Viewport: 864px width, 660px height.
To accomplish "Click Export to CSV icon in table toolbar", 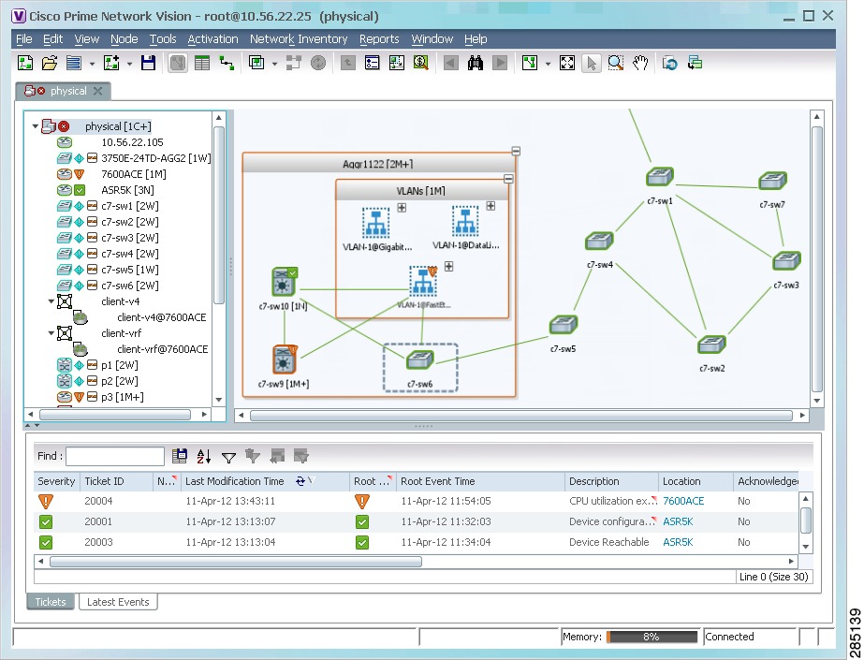I will [x=179, y=456].
